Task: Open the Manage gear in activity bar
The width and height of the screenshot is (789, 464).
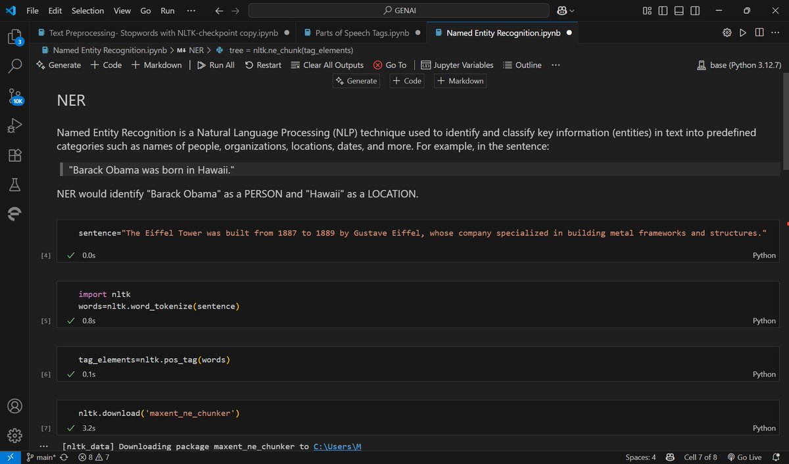Action: pos(15,435)
